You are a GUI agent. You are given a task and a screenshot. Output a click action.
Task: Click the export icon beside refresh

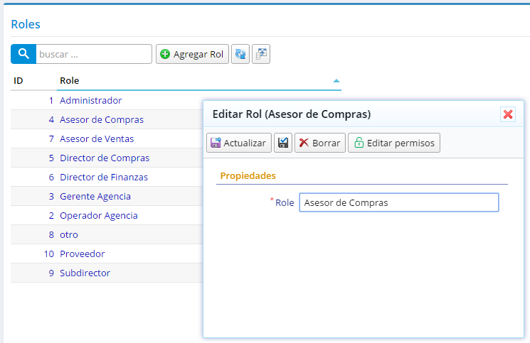pyautogui.click(x=261, y=54)
